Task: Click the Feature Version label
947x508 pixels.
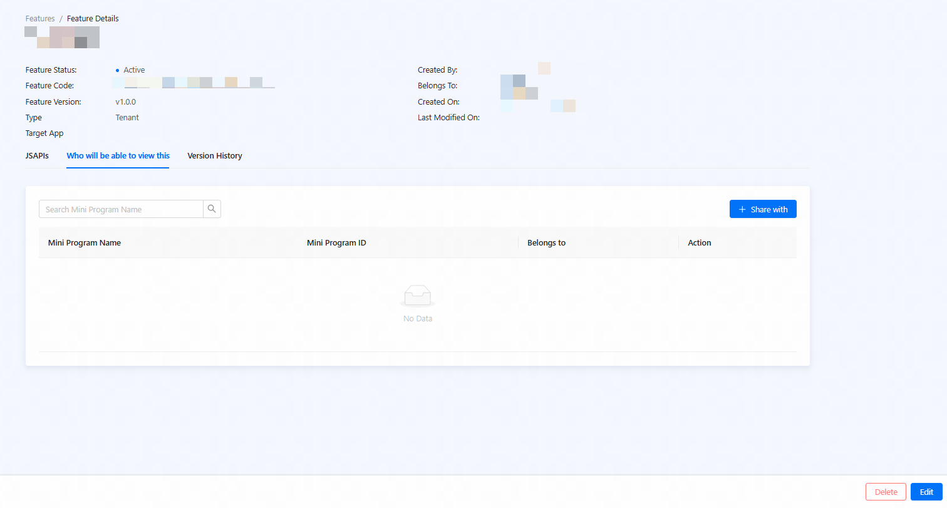Action: pyautogui.click(x=53, y=101)
